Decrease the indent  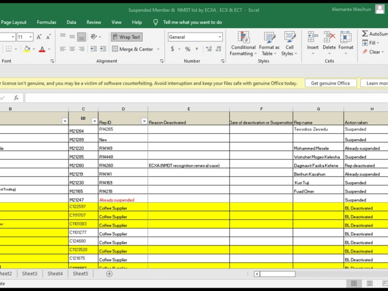pos(94,49)
